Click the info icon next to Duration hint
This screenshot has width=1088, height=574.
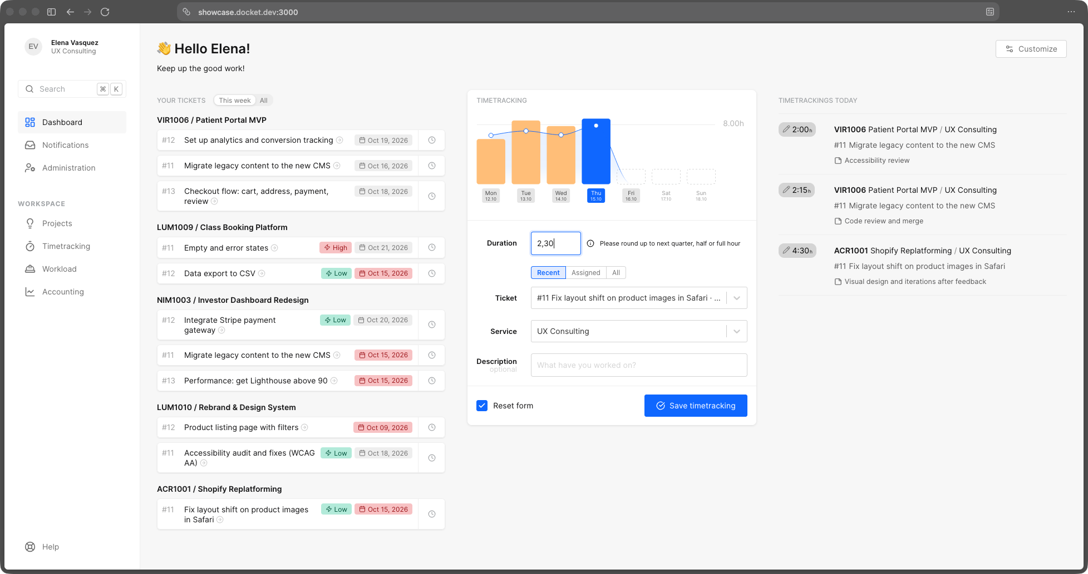click(x=590, y=243)
